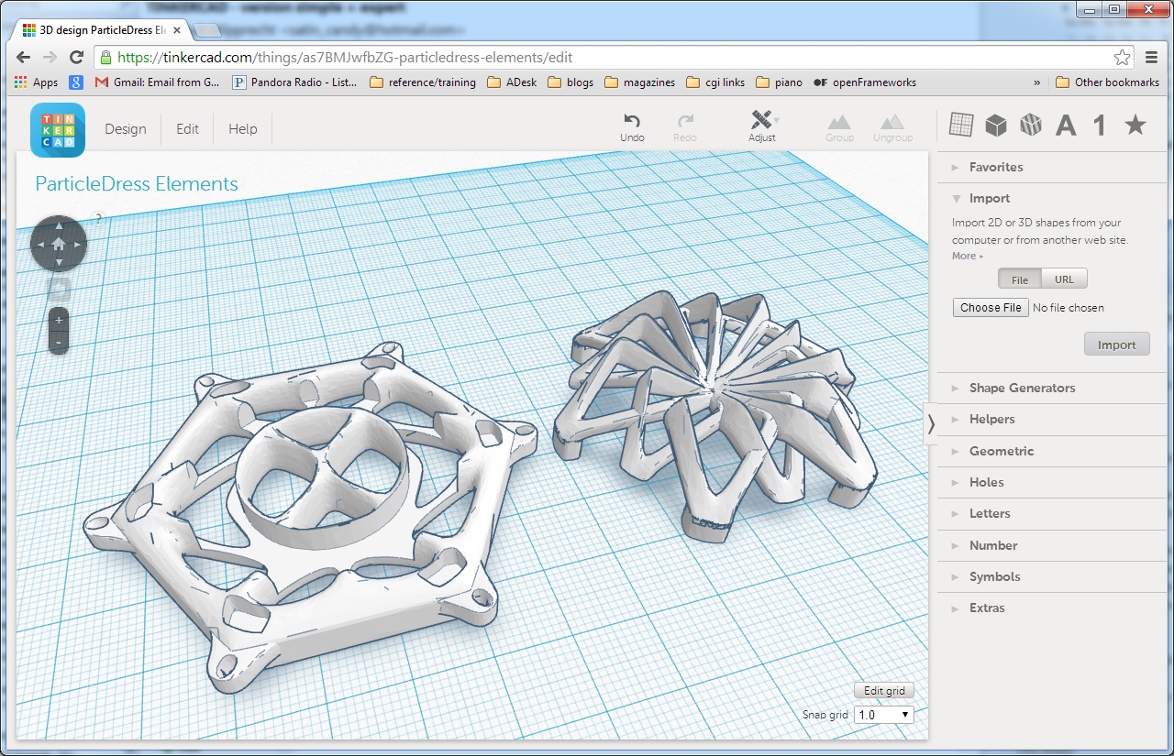Open the Design menu
This screenshot has height=756, width=1174.
click(126, 129)
